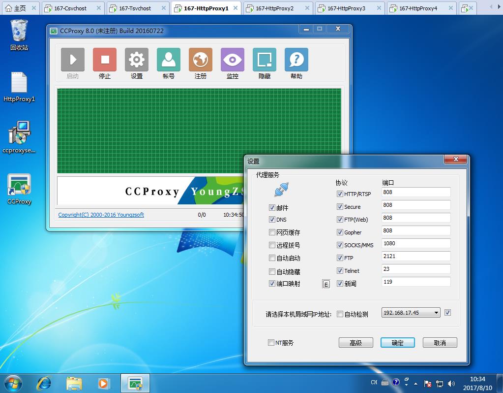Click the Stop (停止) toolbar icon
Viewport: 503px width, 393px height.
point(105,60)
